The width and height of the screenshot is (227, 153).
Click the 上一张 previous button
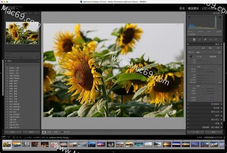click(x=196, y=132)
